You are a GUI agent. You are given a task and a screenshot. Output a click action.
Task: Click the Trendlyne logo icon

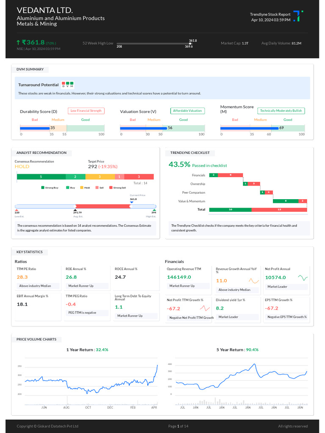pyautogui.click(x=298, y=16)
